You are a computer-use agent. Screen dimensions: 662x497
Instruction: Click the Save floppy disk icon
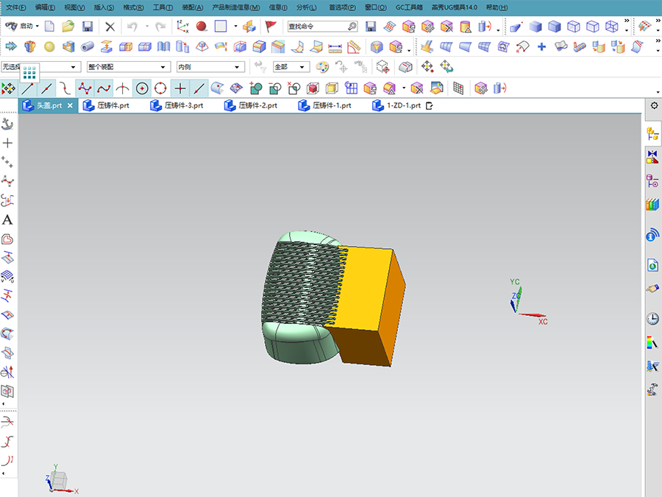[88, 27]
